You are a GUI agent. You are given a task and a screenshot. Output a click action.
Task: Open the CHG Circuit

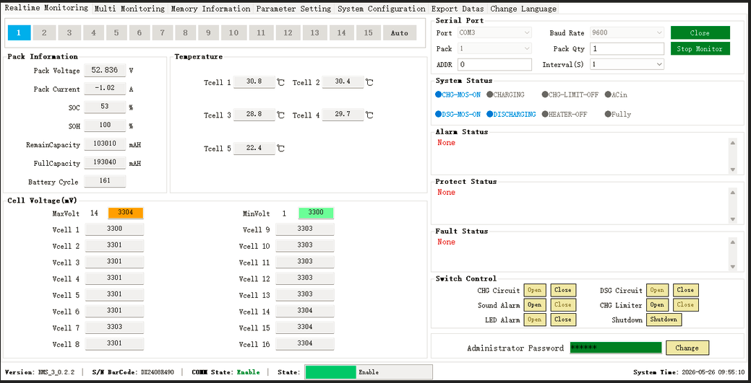point(534,290)
